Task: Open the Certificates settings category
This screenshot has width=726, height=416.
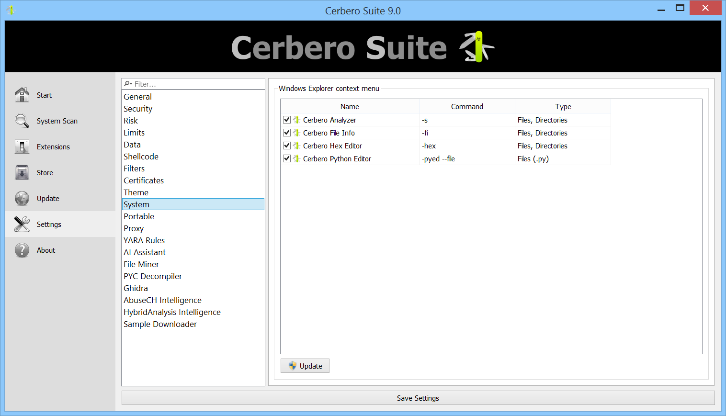Action: pyautogui.click(x=193, y=180)
